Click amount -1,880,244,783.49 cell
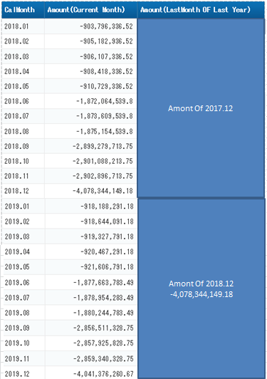This screenshot has height=379, width=267. tap(91, 313)
